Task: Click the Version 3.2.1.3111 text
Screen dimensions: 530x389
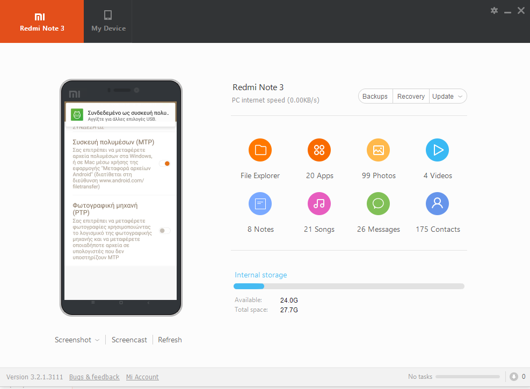Action: pos(34,377)
